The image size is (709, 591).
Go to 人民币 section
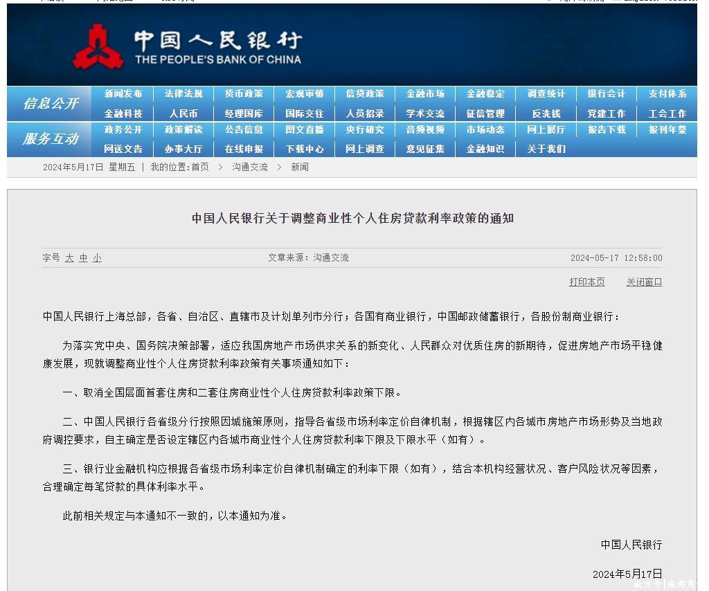click(183, 113)
